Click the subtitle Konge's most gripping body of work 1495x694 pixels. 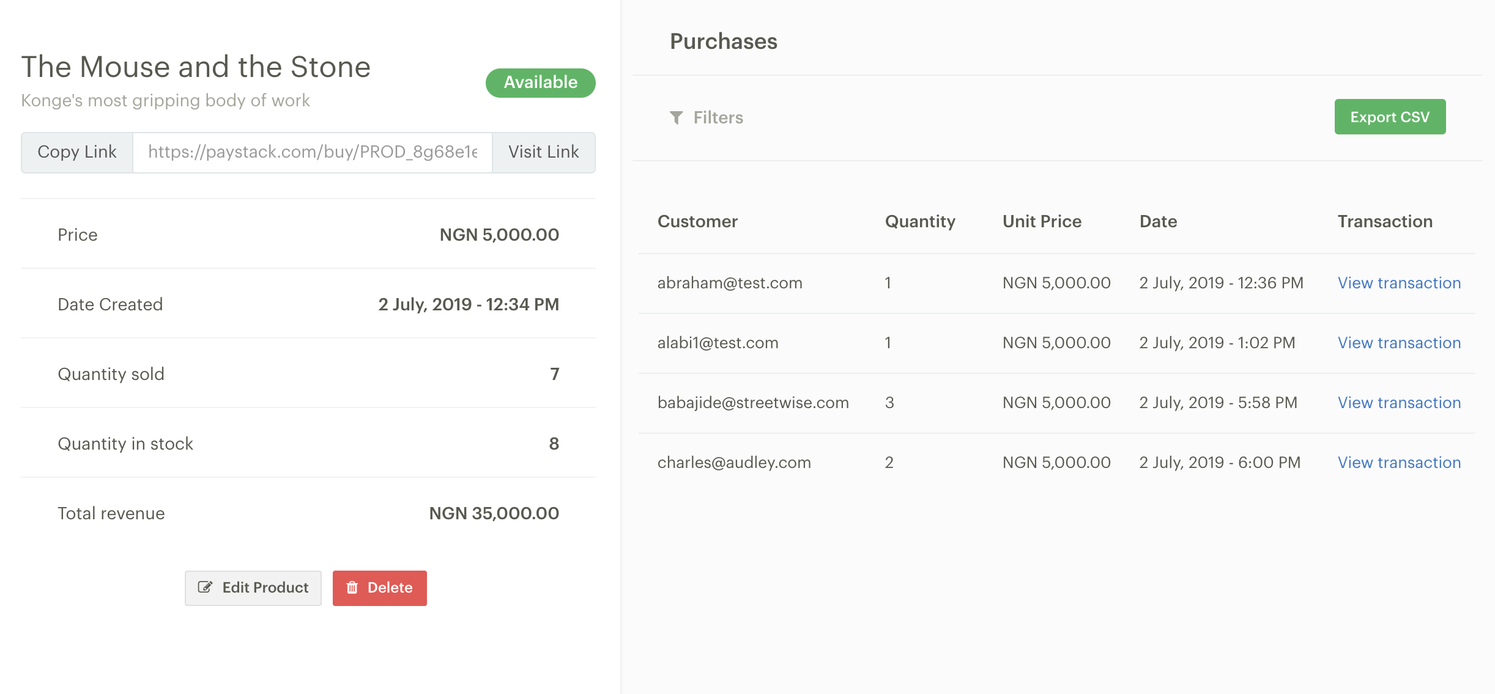pyautogui.click(x=165, y=100)
